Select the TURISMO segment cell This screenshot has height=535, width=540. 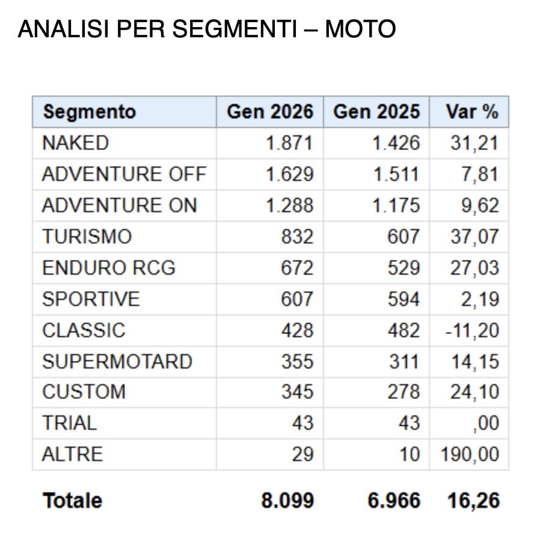(x=87, y=237)
